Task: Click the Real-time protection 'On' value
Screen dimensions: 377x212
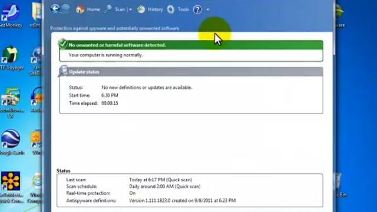Action: (x=132, y=193)
